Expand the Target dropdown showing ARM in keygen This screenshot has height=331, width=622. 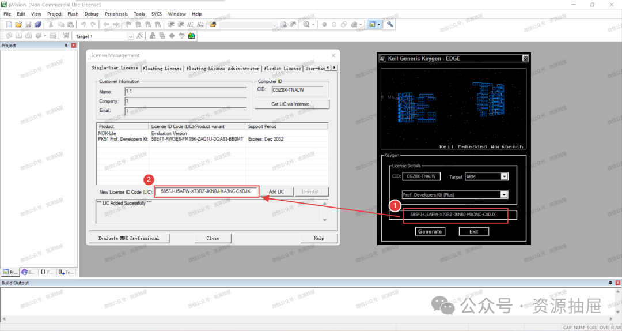coord(504,176)
